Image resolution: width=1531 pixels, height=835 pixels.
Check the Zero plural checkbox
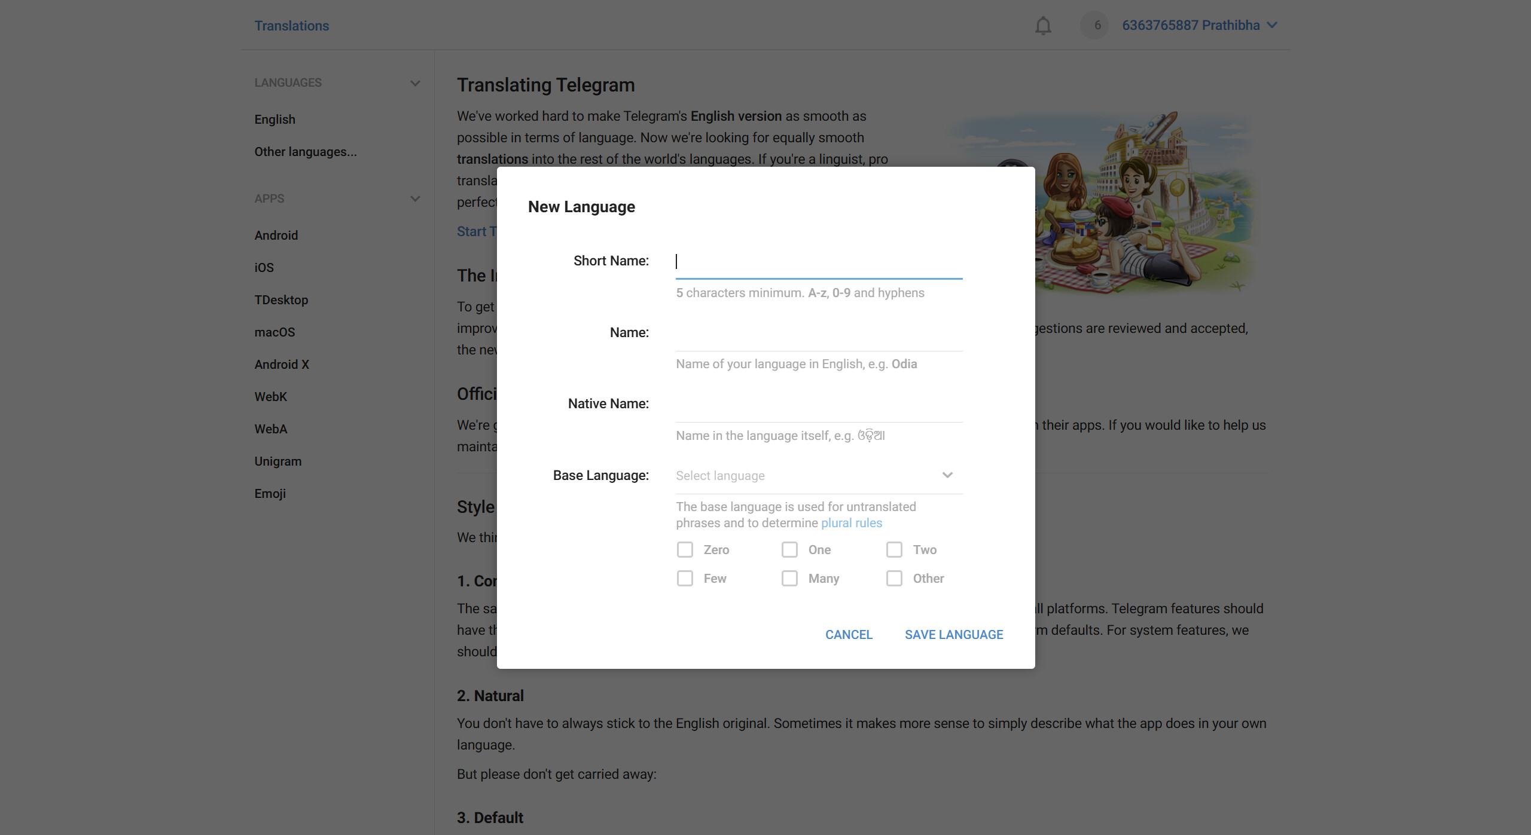pyautogui.click(x=685, y=550)
